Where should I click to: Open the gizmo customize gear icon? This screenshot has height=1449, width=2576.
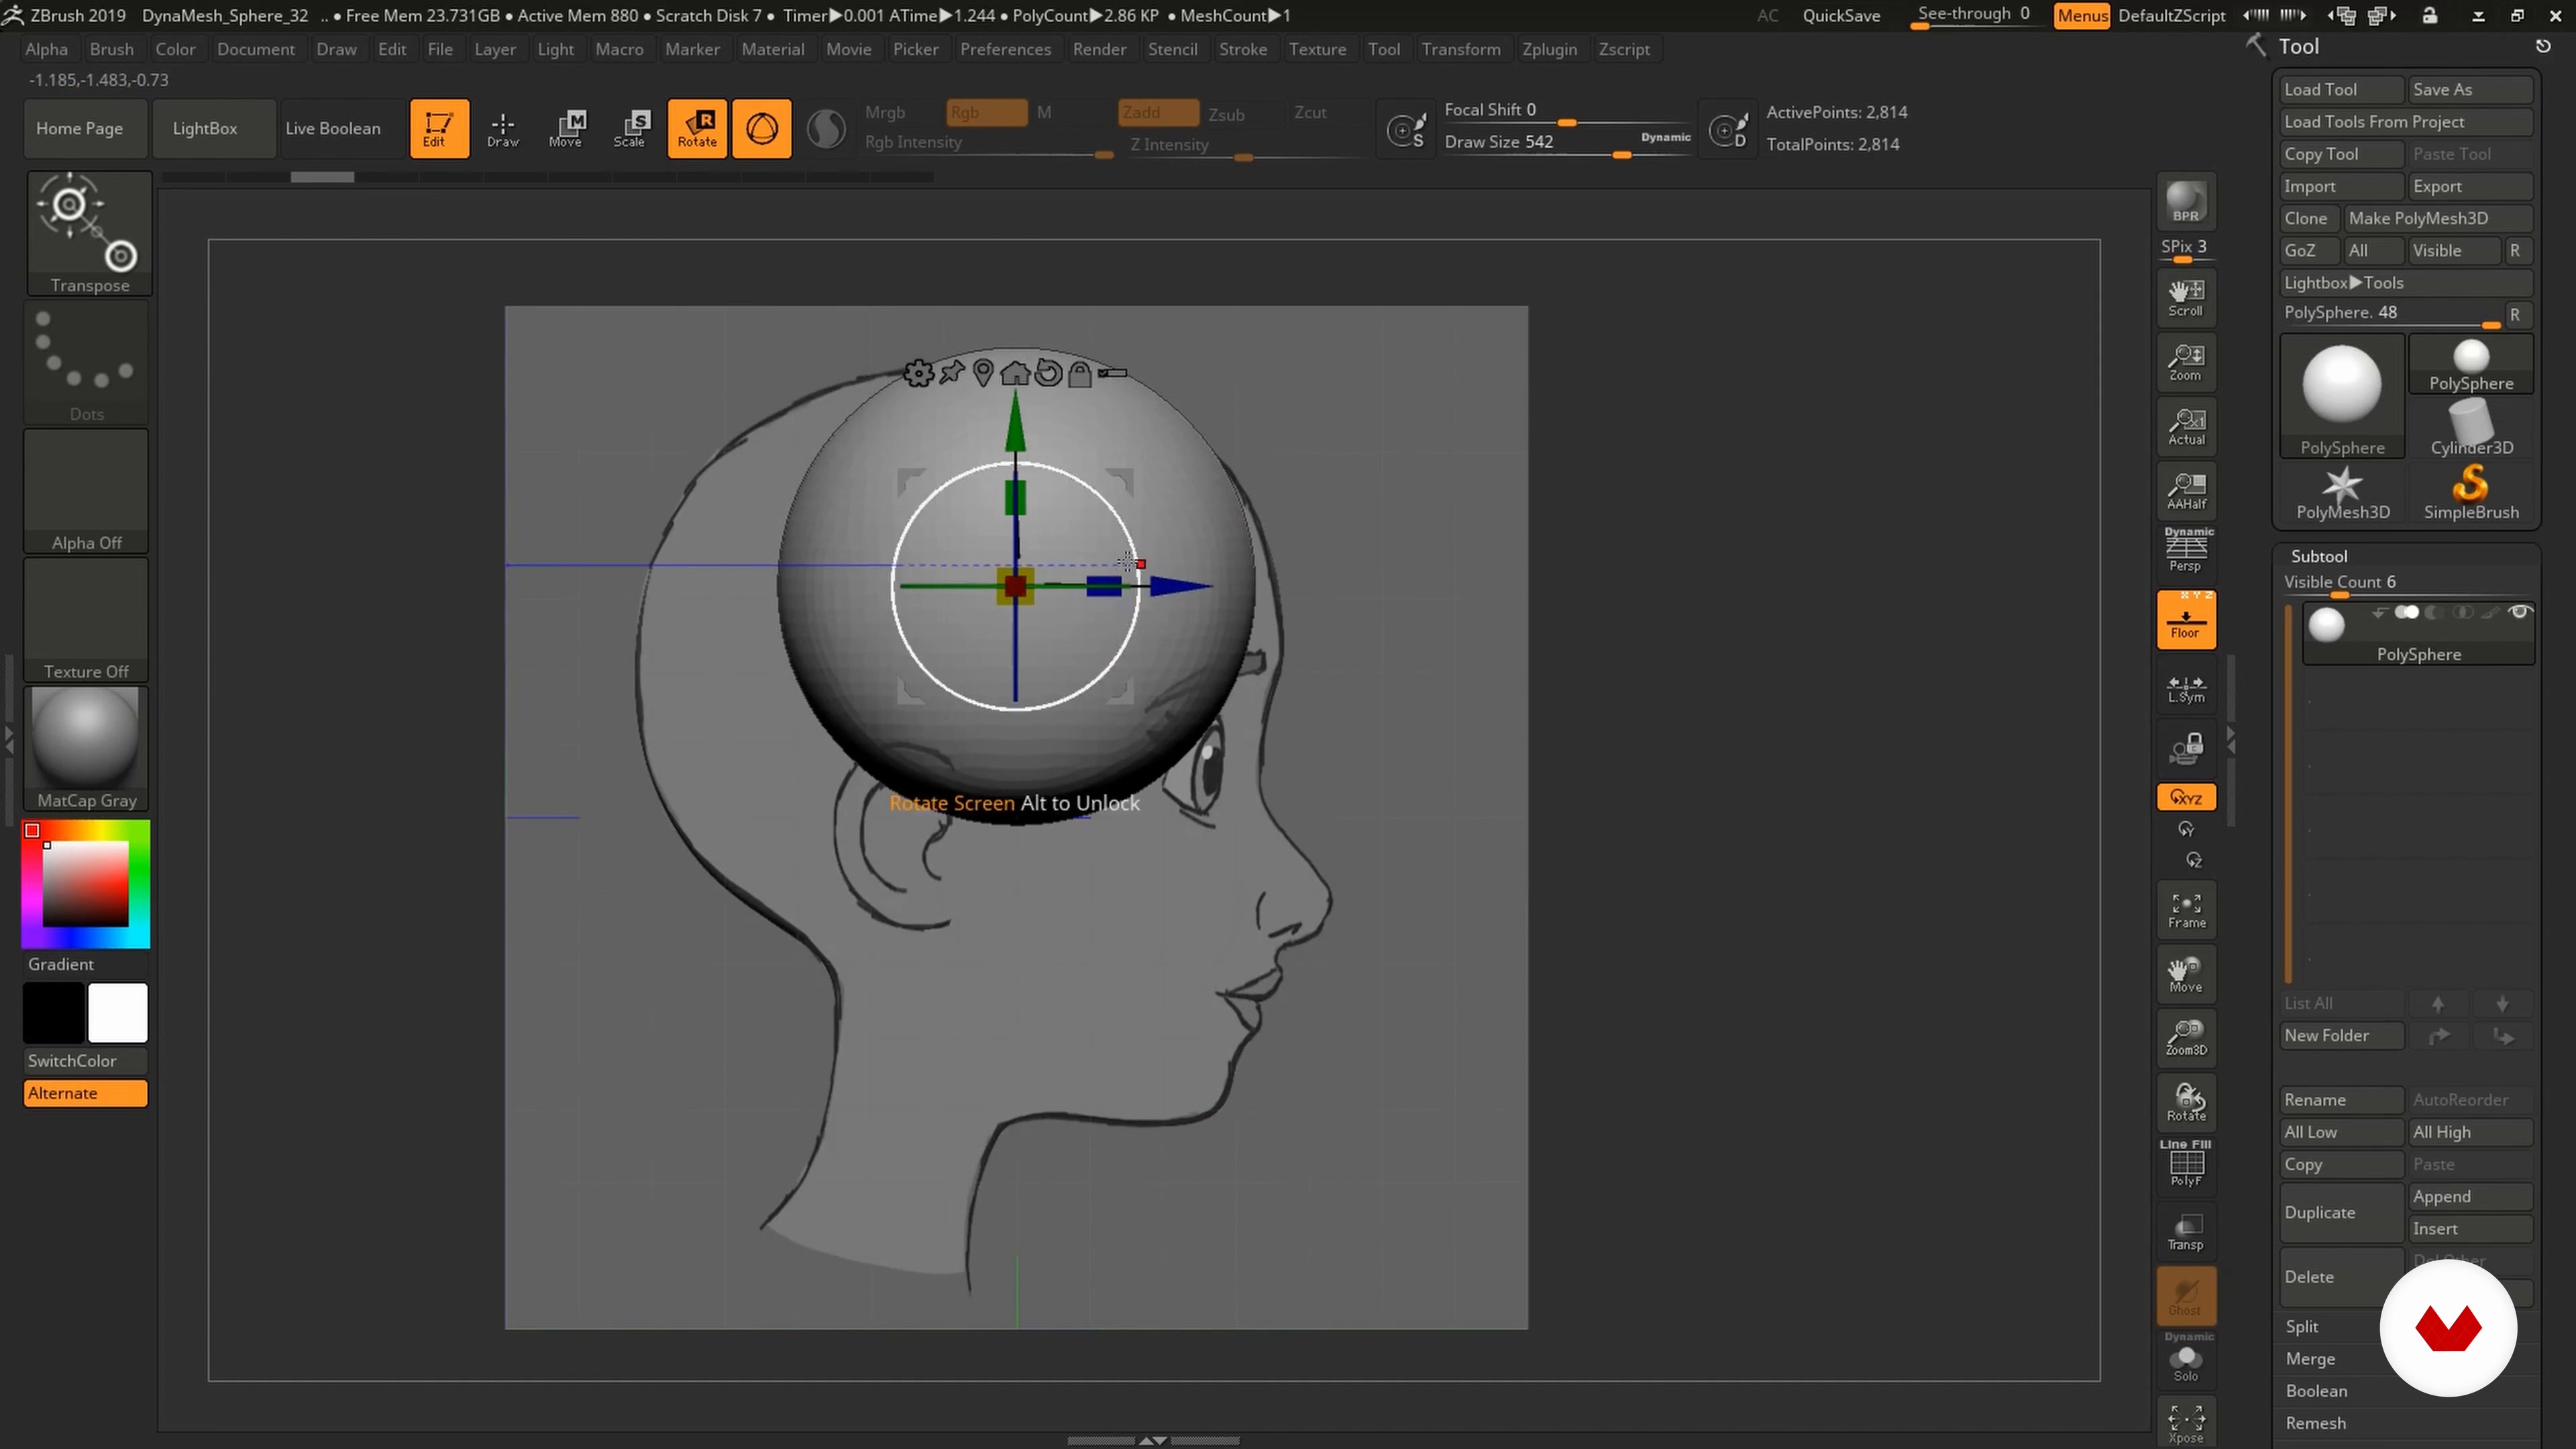(x=918, y=374)
